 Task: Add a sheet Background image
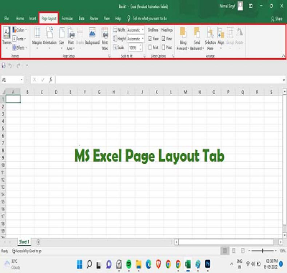pos(92,36)
